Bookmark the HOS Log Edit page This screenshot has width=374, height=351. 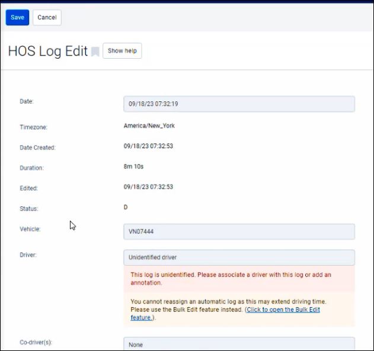tap(95, 52)
